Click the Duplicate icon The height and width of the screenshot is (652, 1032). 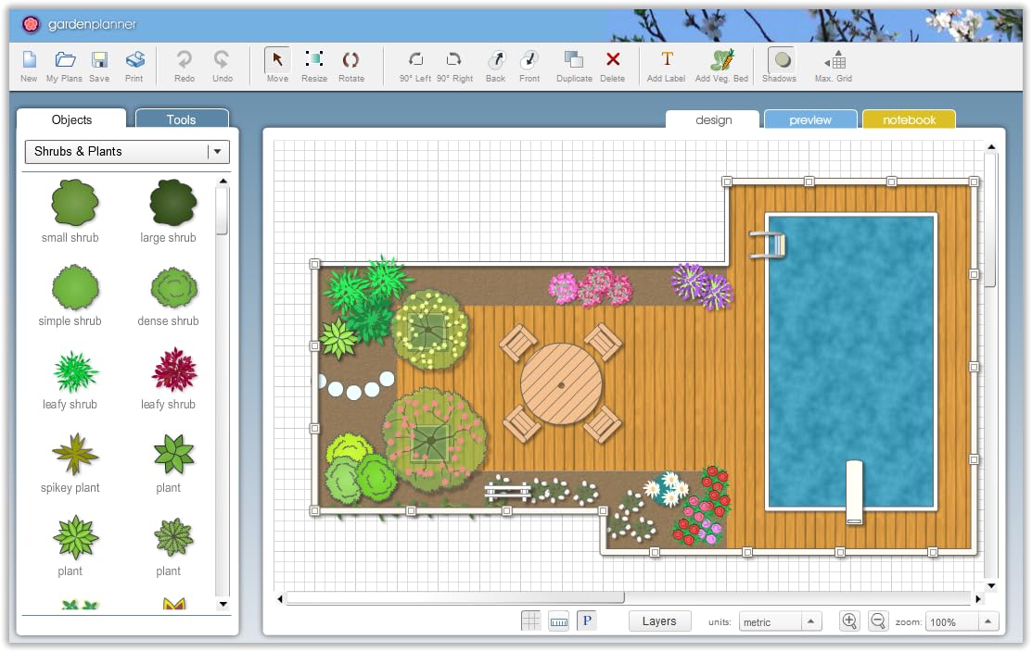[x=574, y=61]
